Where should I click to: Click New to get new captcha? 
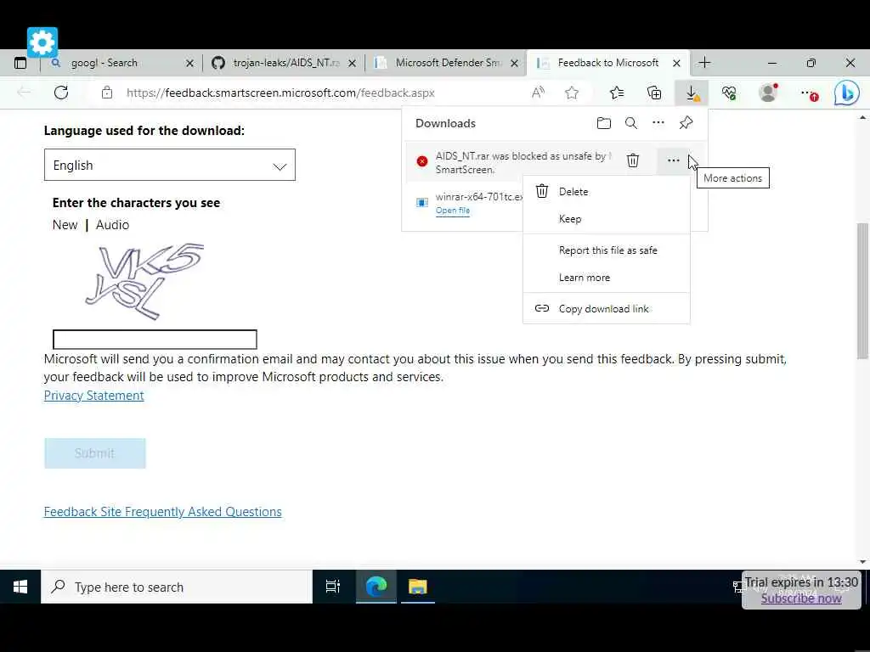point(65,224)
